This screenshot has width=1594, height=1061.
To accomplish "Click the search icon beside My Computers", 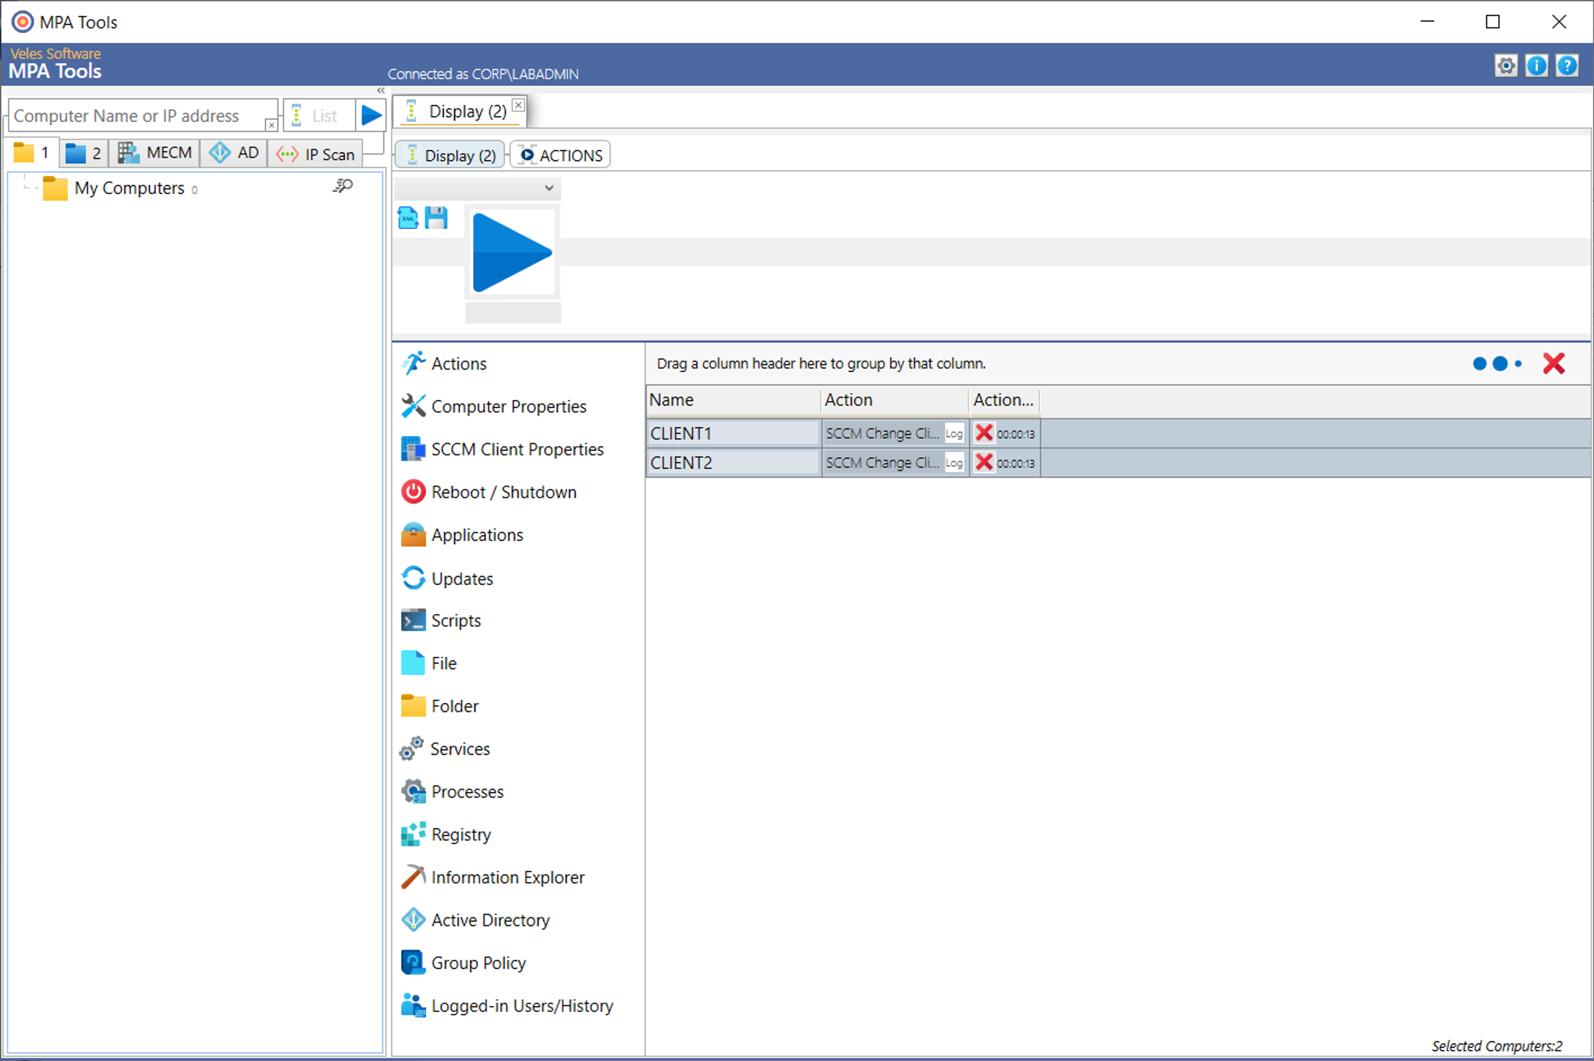I will (x=343, y=186).
